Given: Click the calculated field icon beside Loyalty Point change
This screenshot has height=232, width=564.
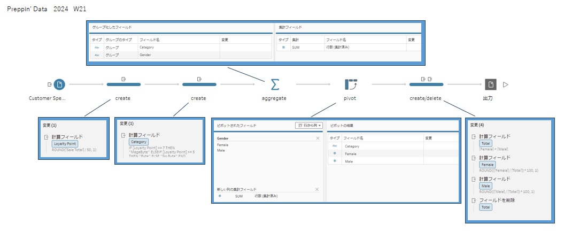Looking at the screenshot, I should [46, 137].
